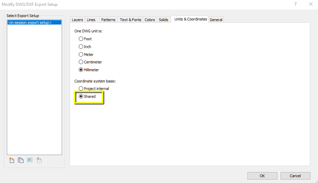
Task: Switch to the Layers tab
Action: [x=77, y=20]
